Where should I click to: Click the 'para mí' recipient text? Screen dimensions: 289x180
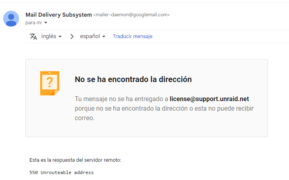pyautogui.click(x=33, y=23)
